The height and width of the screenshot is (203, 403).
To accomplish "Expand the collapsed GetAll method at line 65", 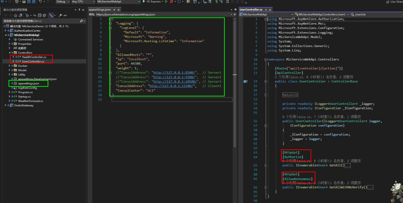I will click(266, 165).
